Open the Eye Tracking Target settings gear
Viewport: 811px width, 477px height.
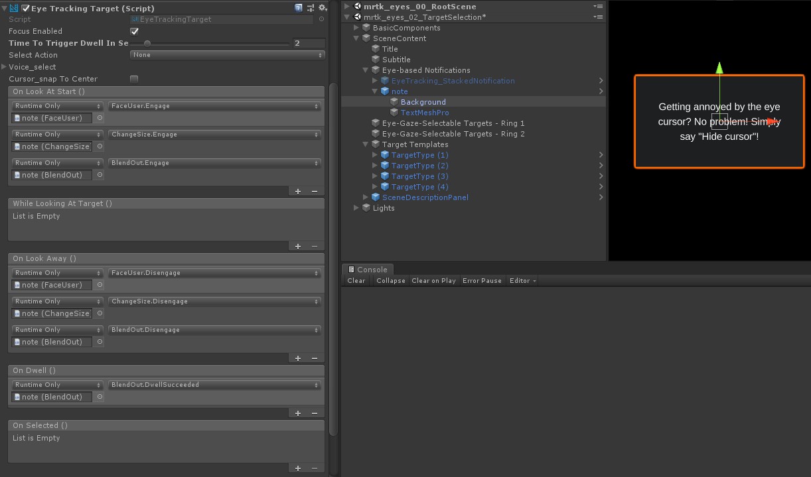[323, 8]
